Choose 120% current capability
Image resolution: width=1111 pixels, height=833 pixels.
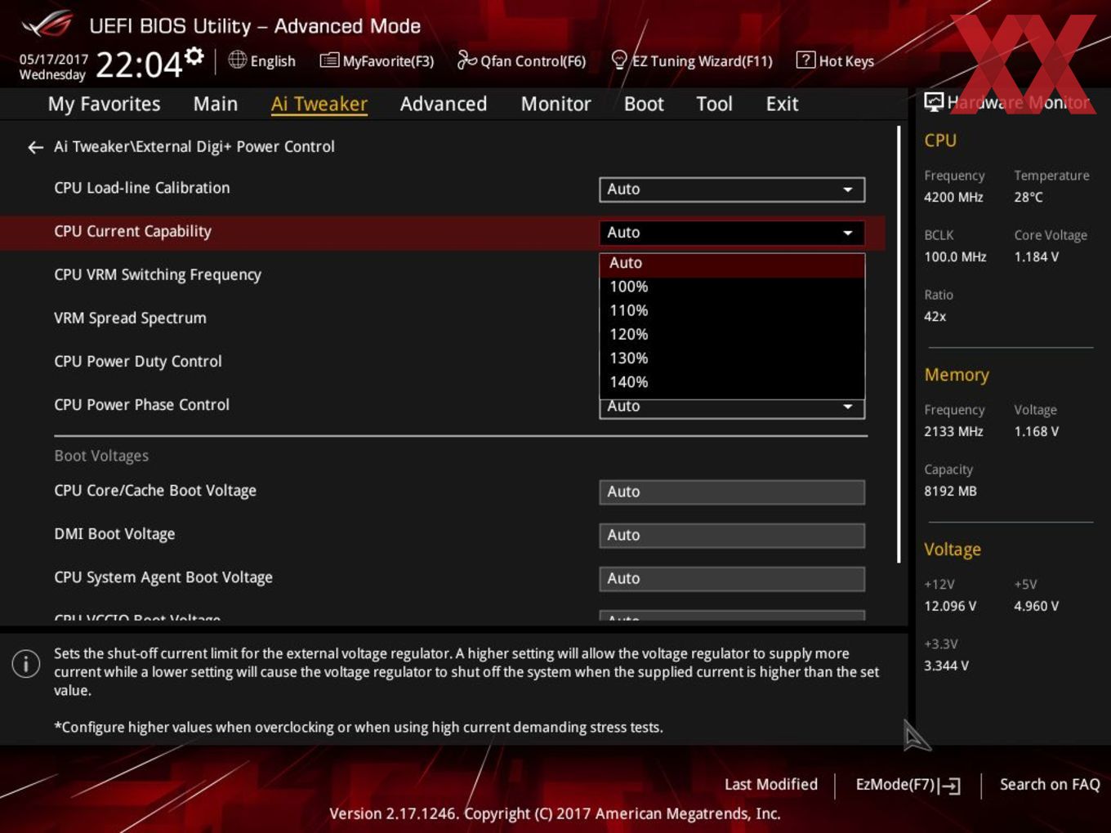click(732, 334)
